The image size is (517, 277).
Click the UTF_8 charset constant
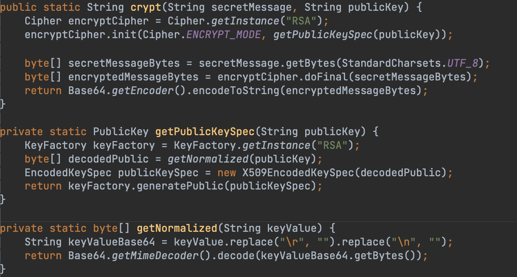466,63
